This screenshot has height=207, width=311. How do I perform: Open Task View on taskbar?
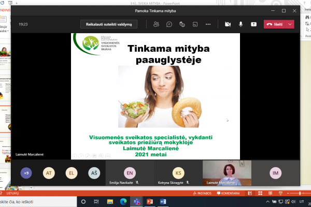pos(96,202)
